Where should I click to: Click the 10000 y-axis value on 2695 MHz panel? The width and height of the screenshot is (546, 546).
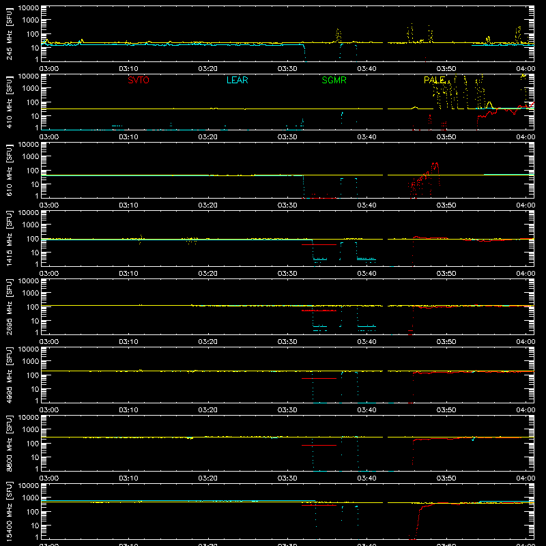[x=29, y=281]
